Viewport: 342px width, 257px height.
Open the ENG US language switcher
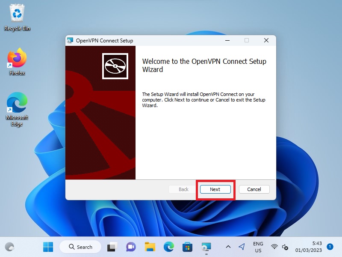tap(258, 247)
